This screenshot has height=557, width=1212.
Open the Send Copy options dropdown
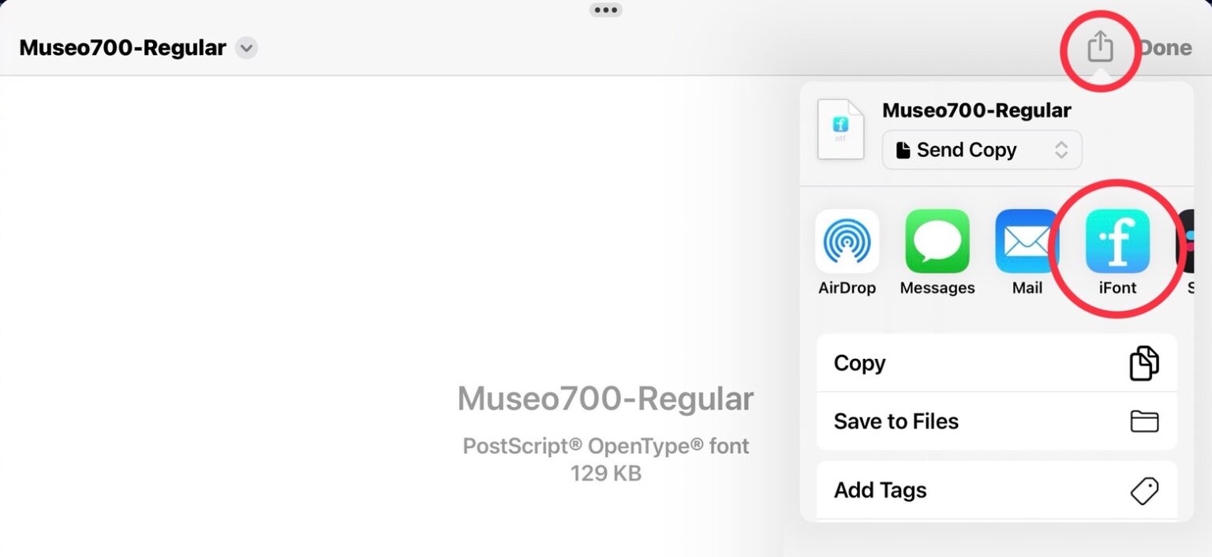coord(1064,150)
